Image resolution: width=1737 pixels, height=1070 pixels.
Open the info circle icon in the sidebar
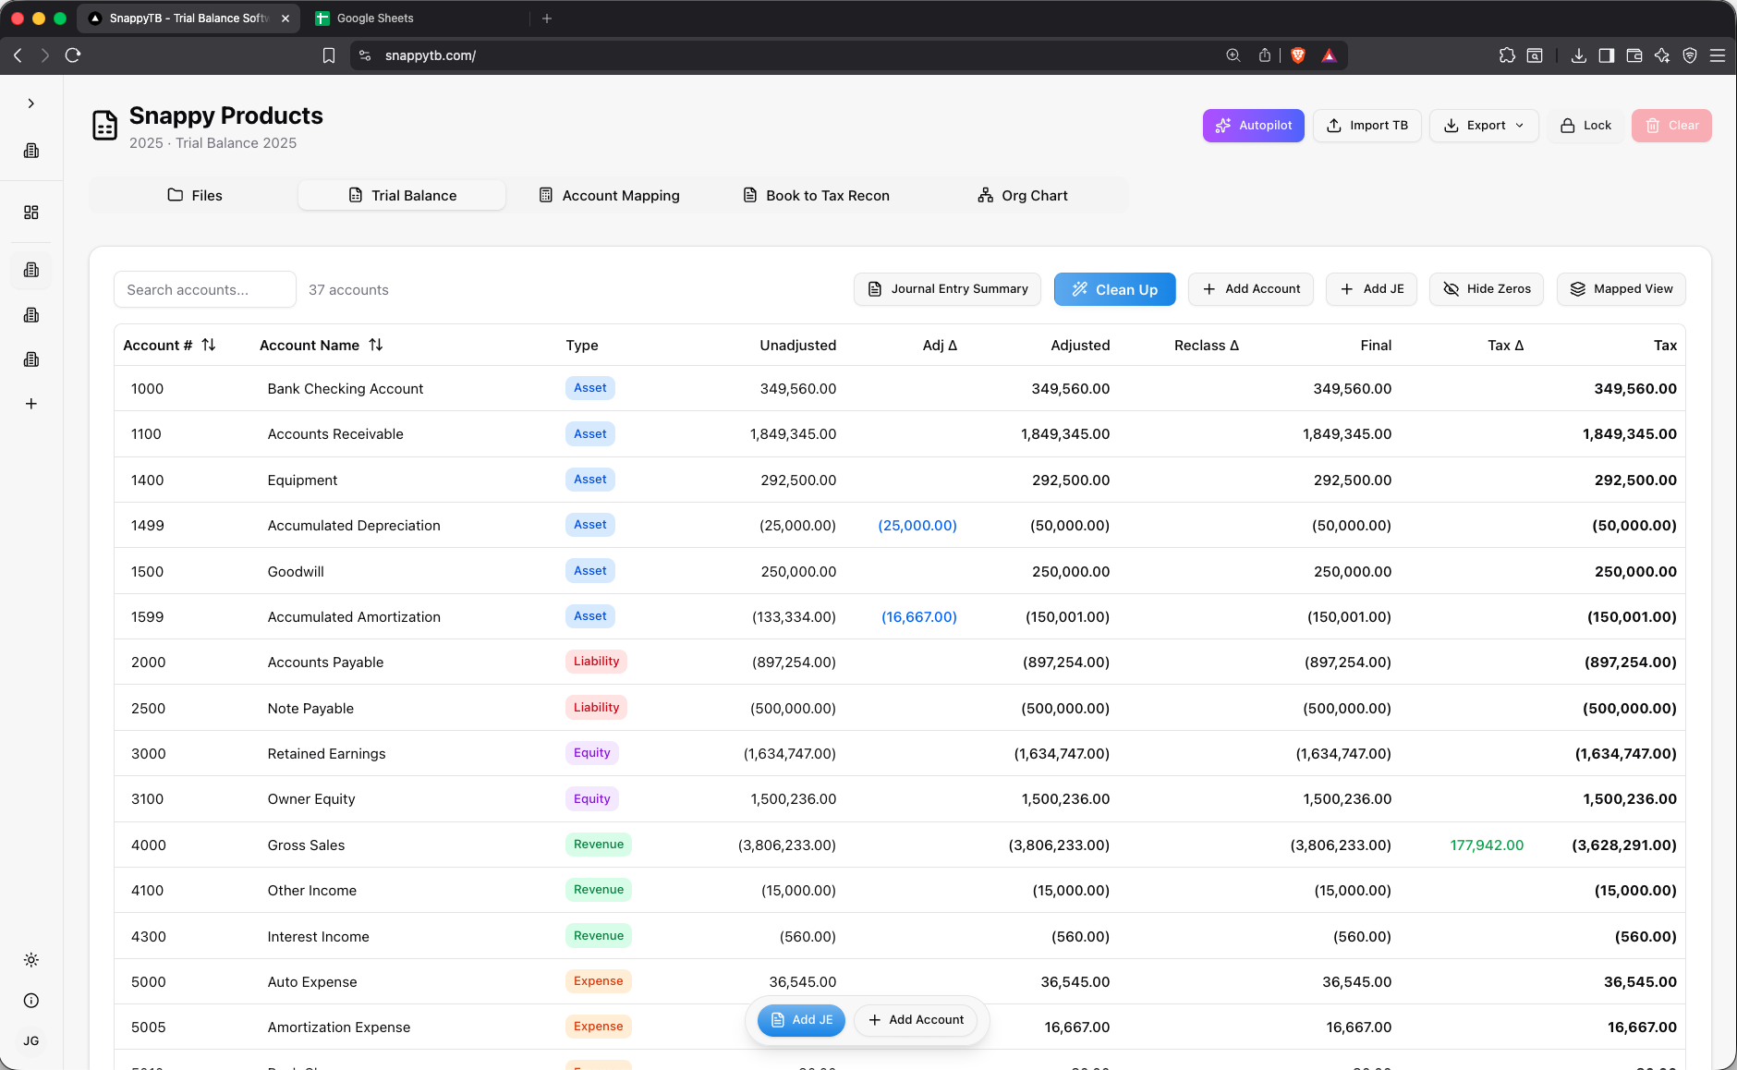[31, 1001]
